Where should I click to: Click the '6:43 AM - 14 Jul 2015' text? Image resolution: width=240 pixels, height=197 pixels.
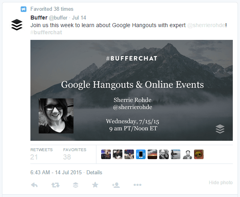[x=56, y=172]
